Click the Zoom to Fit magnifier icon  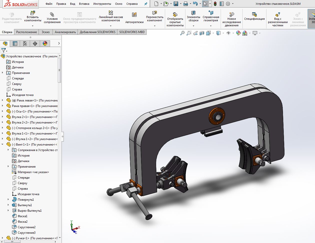click(x=182, y=33)
